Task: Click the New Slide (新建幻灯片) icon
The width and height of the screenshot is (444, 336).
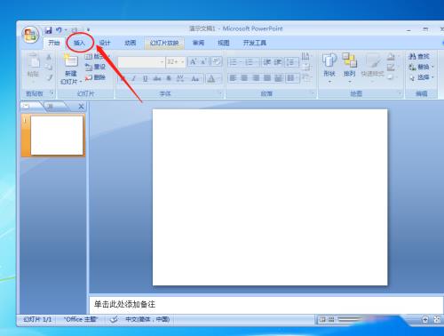Action: coord(71,60)
